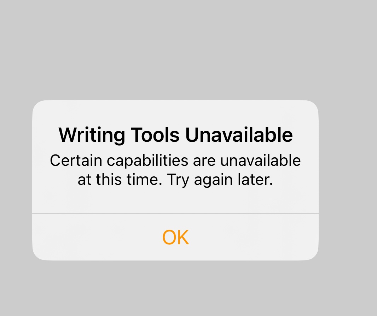Click the divider line above the OK button
The width and height of the screenshot is (377, 316).
click(175, 213)
